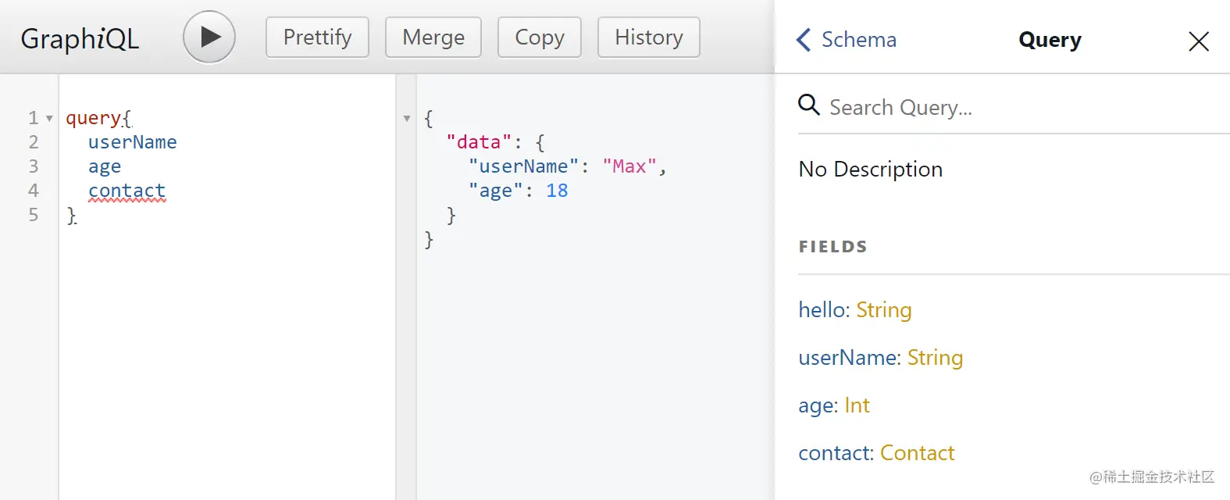Image resolution: width=1230 pixels, height=500 pixels.
Task: Focus the Search Query input field
Action: click(x=1014, y=107)
